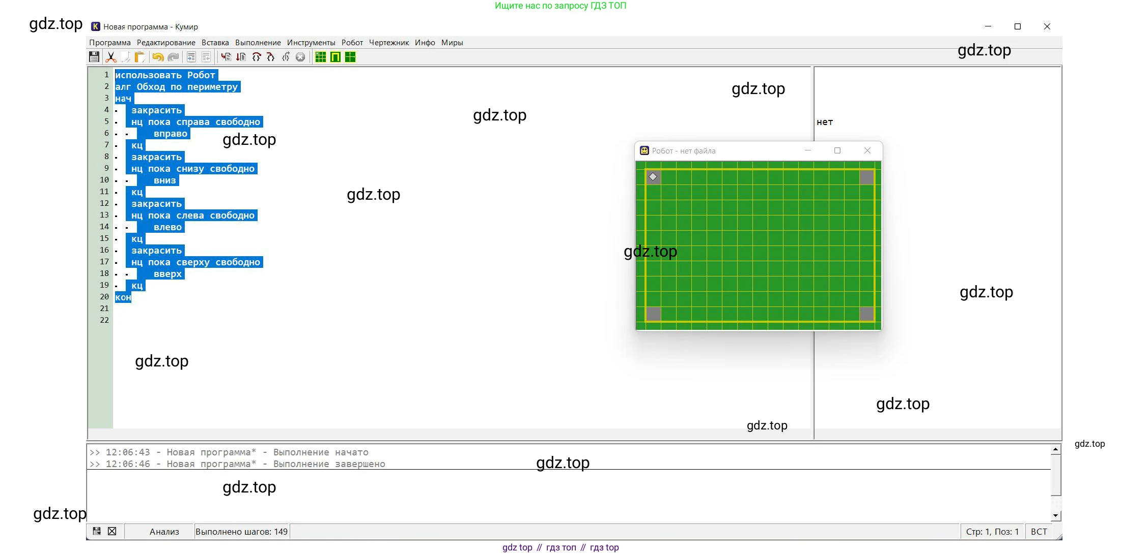The width and height of the screenshot is (1122, 555).
Task: Click the output panel scrollbar thumb
Action: (x=1056, y=475)
